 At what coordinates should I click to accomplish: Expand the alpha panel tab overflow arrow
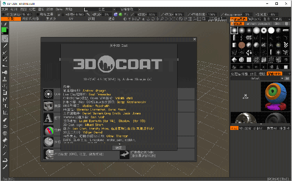tap(289, 19)
